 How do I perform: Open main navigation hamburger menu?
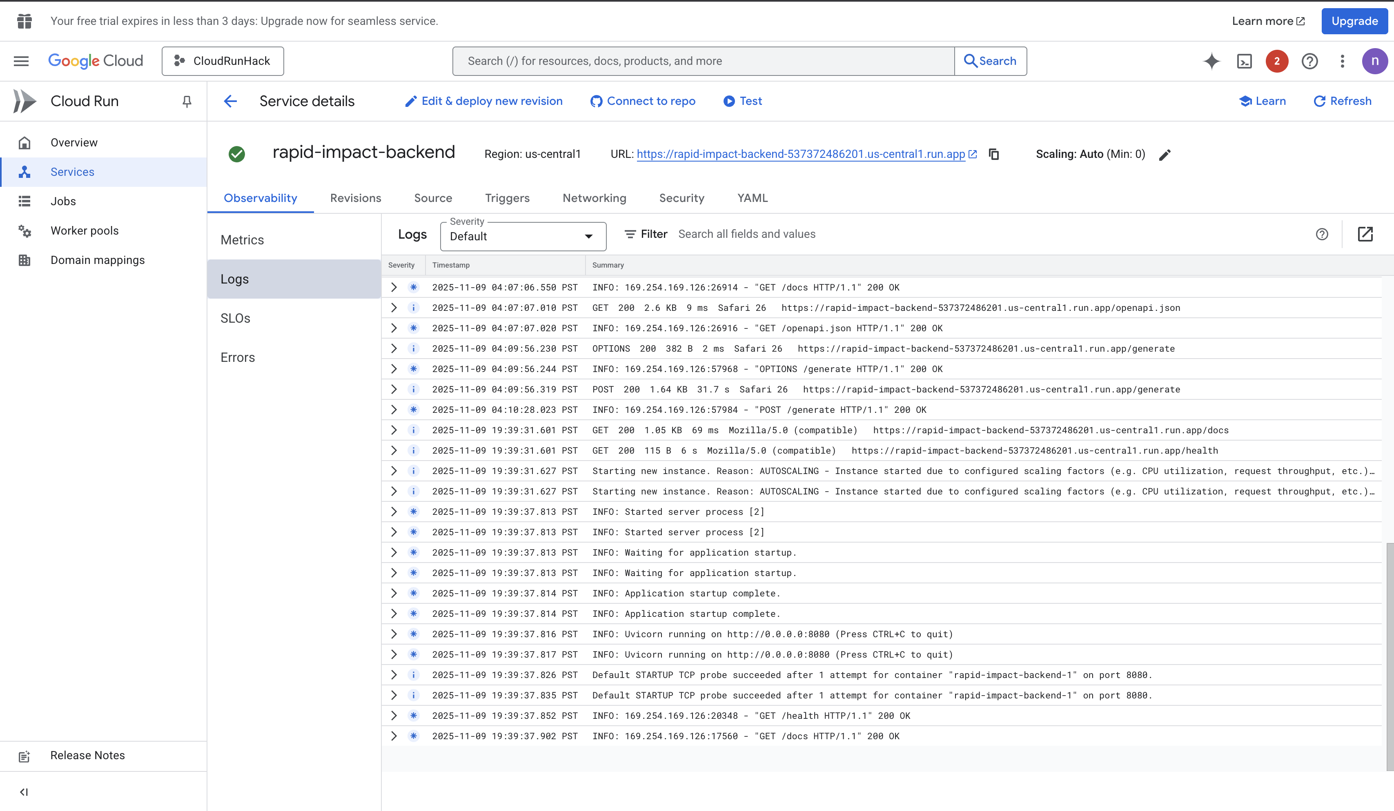(21, 61)
